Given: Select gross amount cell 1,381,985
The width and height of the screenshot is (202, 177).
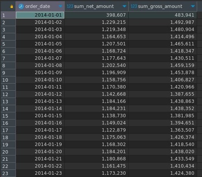Looking at the screenshot, I should (x=163, y=116).
